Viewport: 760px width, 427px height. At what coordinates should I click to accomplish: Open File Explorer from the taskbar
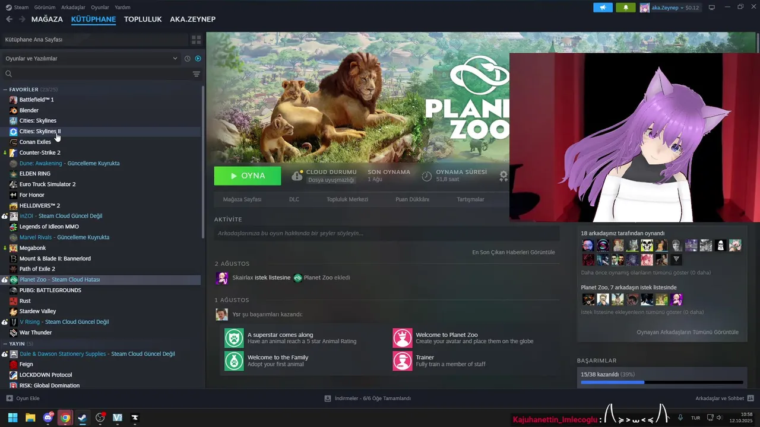(x=30, y=418)
